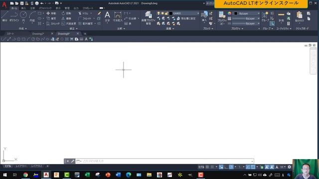Switch to the レイアウト1 layout tab
The image size is (319, 179).
click(21, 166)
